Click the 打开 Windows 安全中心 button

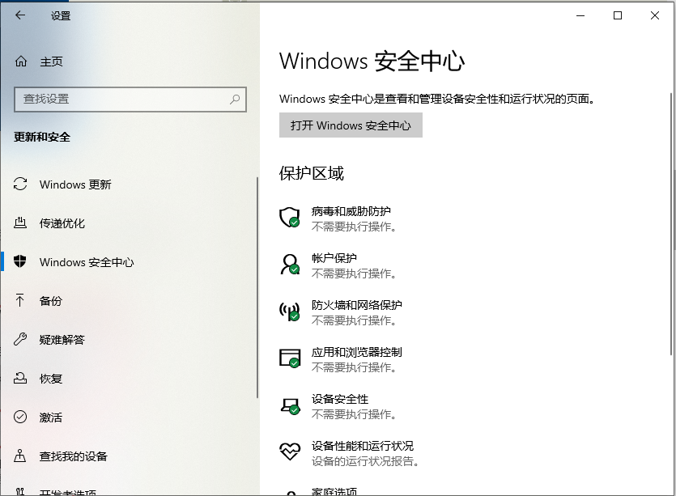tap(351, 125)
